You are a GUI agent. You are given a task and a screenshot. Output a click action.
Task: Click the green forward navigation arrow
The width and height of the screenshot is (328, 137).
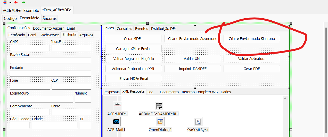[23, 2]
